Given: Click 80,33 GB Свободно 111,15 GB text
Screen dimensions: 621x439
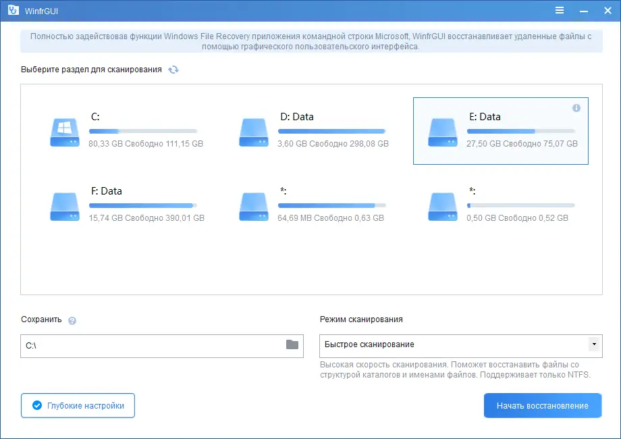Looking at the screenshot, I should click(x=146, y=144).
